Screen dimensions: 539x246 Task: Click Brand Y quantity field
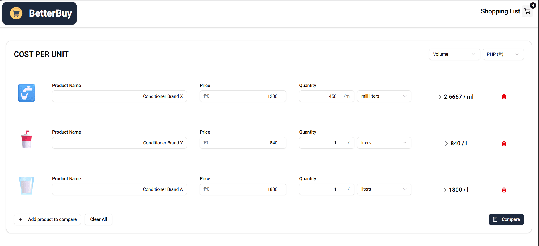point(326,143)
